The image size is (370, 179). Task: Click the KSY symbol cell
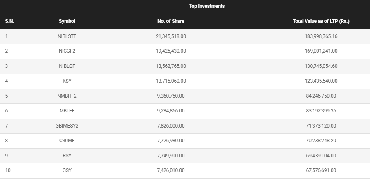click(x=67, y=81)
